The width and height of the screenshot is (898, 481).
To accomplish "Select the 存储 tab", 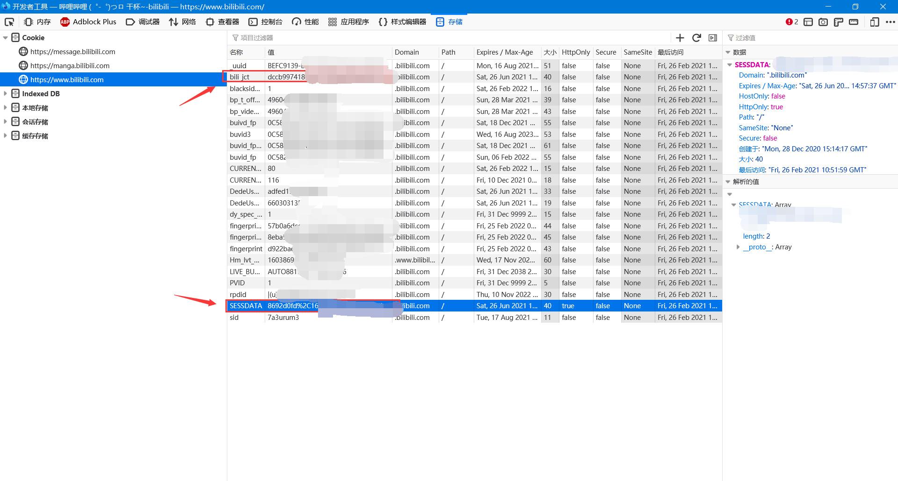I will (x=449, y=22).
